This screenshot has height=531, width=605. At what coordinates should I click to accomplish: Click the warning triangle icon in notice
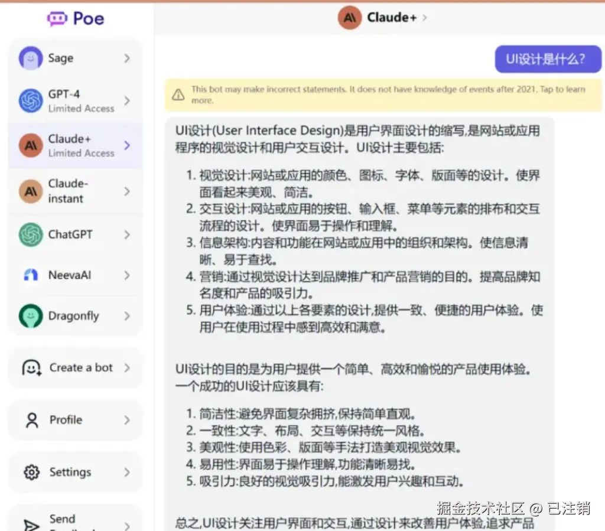pos(178,95)
